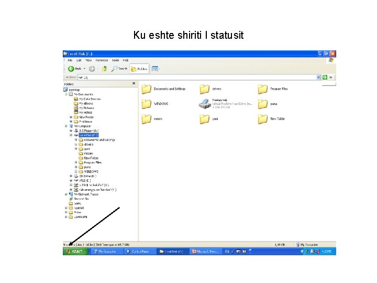
Task: Expand Program Files in the folder tree
Action: tap(76, 162)
